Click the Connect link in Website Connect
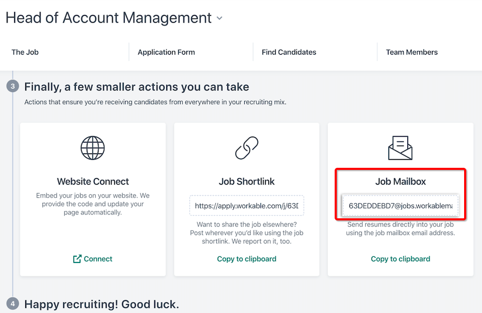Viewport: 482px width, 313px height. [98, 259]
